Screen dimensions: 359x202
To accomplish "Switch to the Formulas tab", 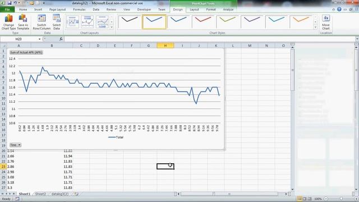I will pyautogui.click(x=79, y=10).
